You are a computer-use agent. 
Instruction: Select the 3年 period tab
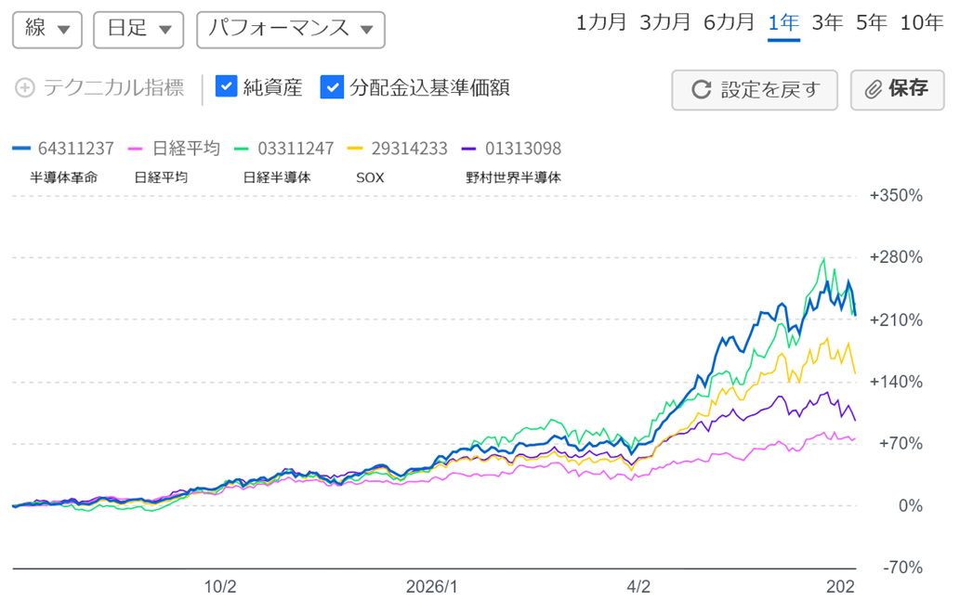827,23
